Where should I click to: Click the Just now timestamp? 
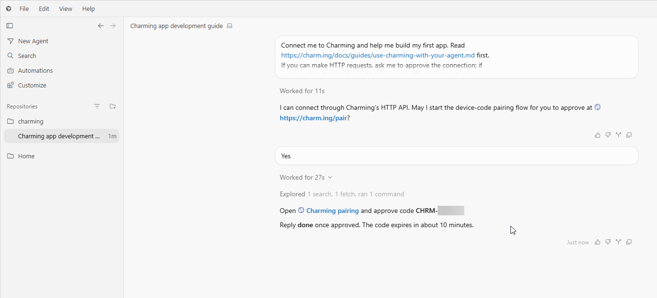tap(578, 242)
